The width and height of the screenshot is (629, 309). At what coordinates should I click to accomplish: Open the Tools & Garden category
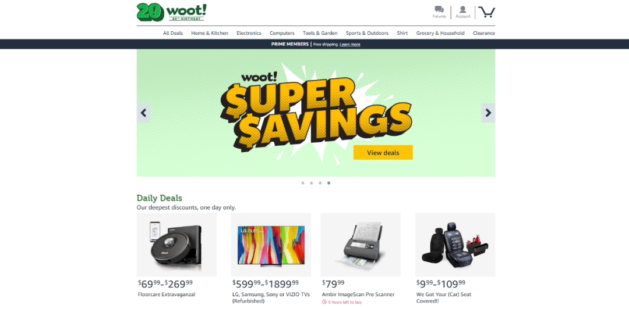tap(320, 33)
